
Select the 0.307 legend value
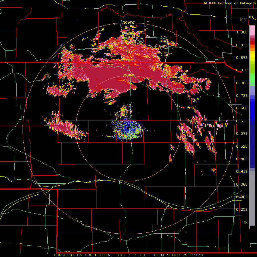tap(242, 197)
